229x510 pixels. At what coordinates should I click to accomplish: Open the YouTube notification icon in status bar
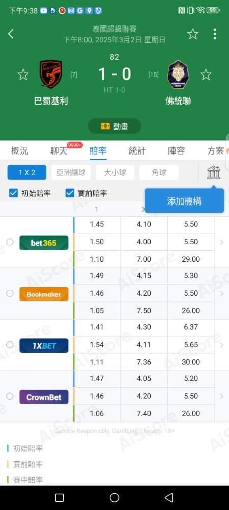point(44,11)
